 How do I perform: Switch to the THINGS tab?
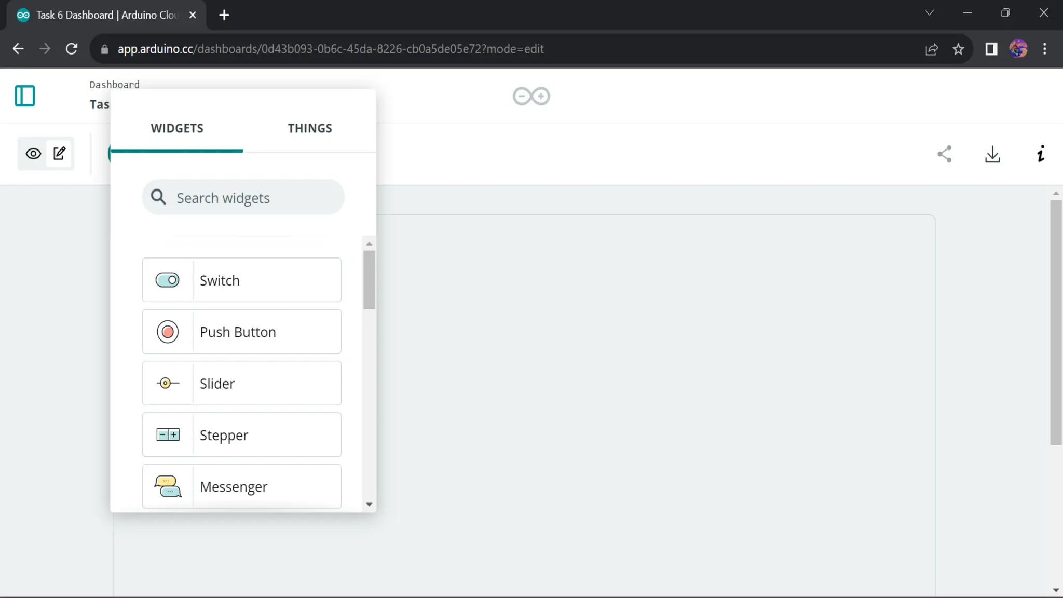tap(310, 128)
